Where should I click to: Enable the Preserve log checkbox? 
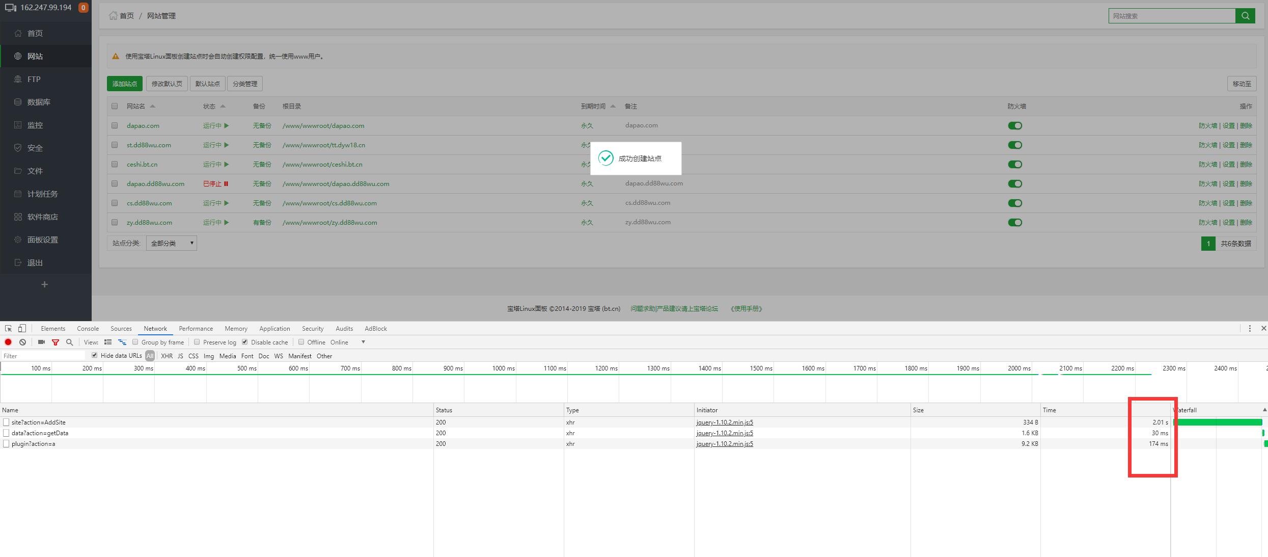click(x=197, y=342)
